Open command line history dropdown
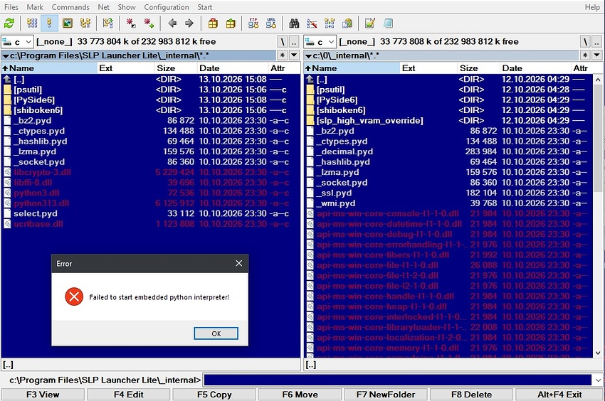This screenshot has height=401, width=605. pyautogui.click(x=598, y=380)
